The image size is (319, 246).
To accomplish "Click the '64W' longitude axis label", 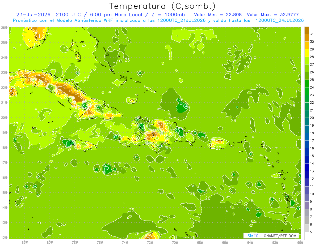I will point(250,242).
